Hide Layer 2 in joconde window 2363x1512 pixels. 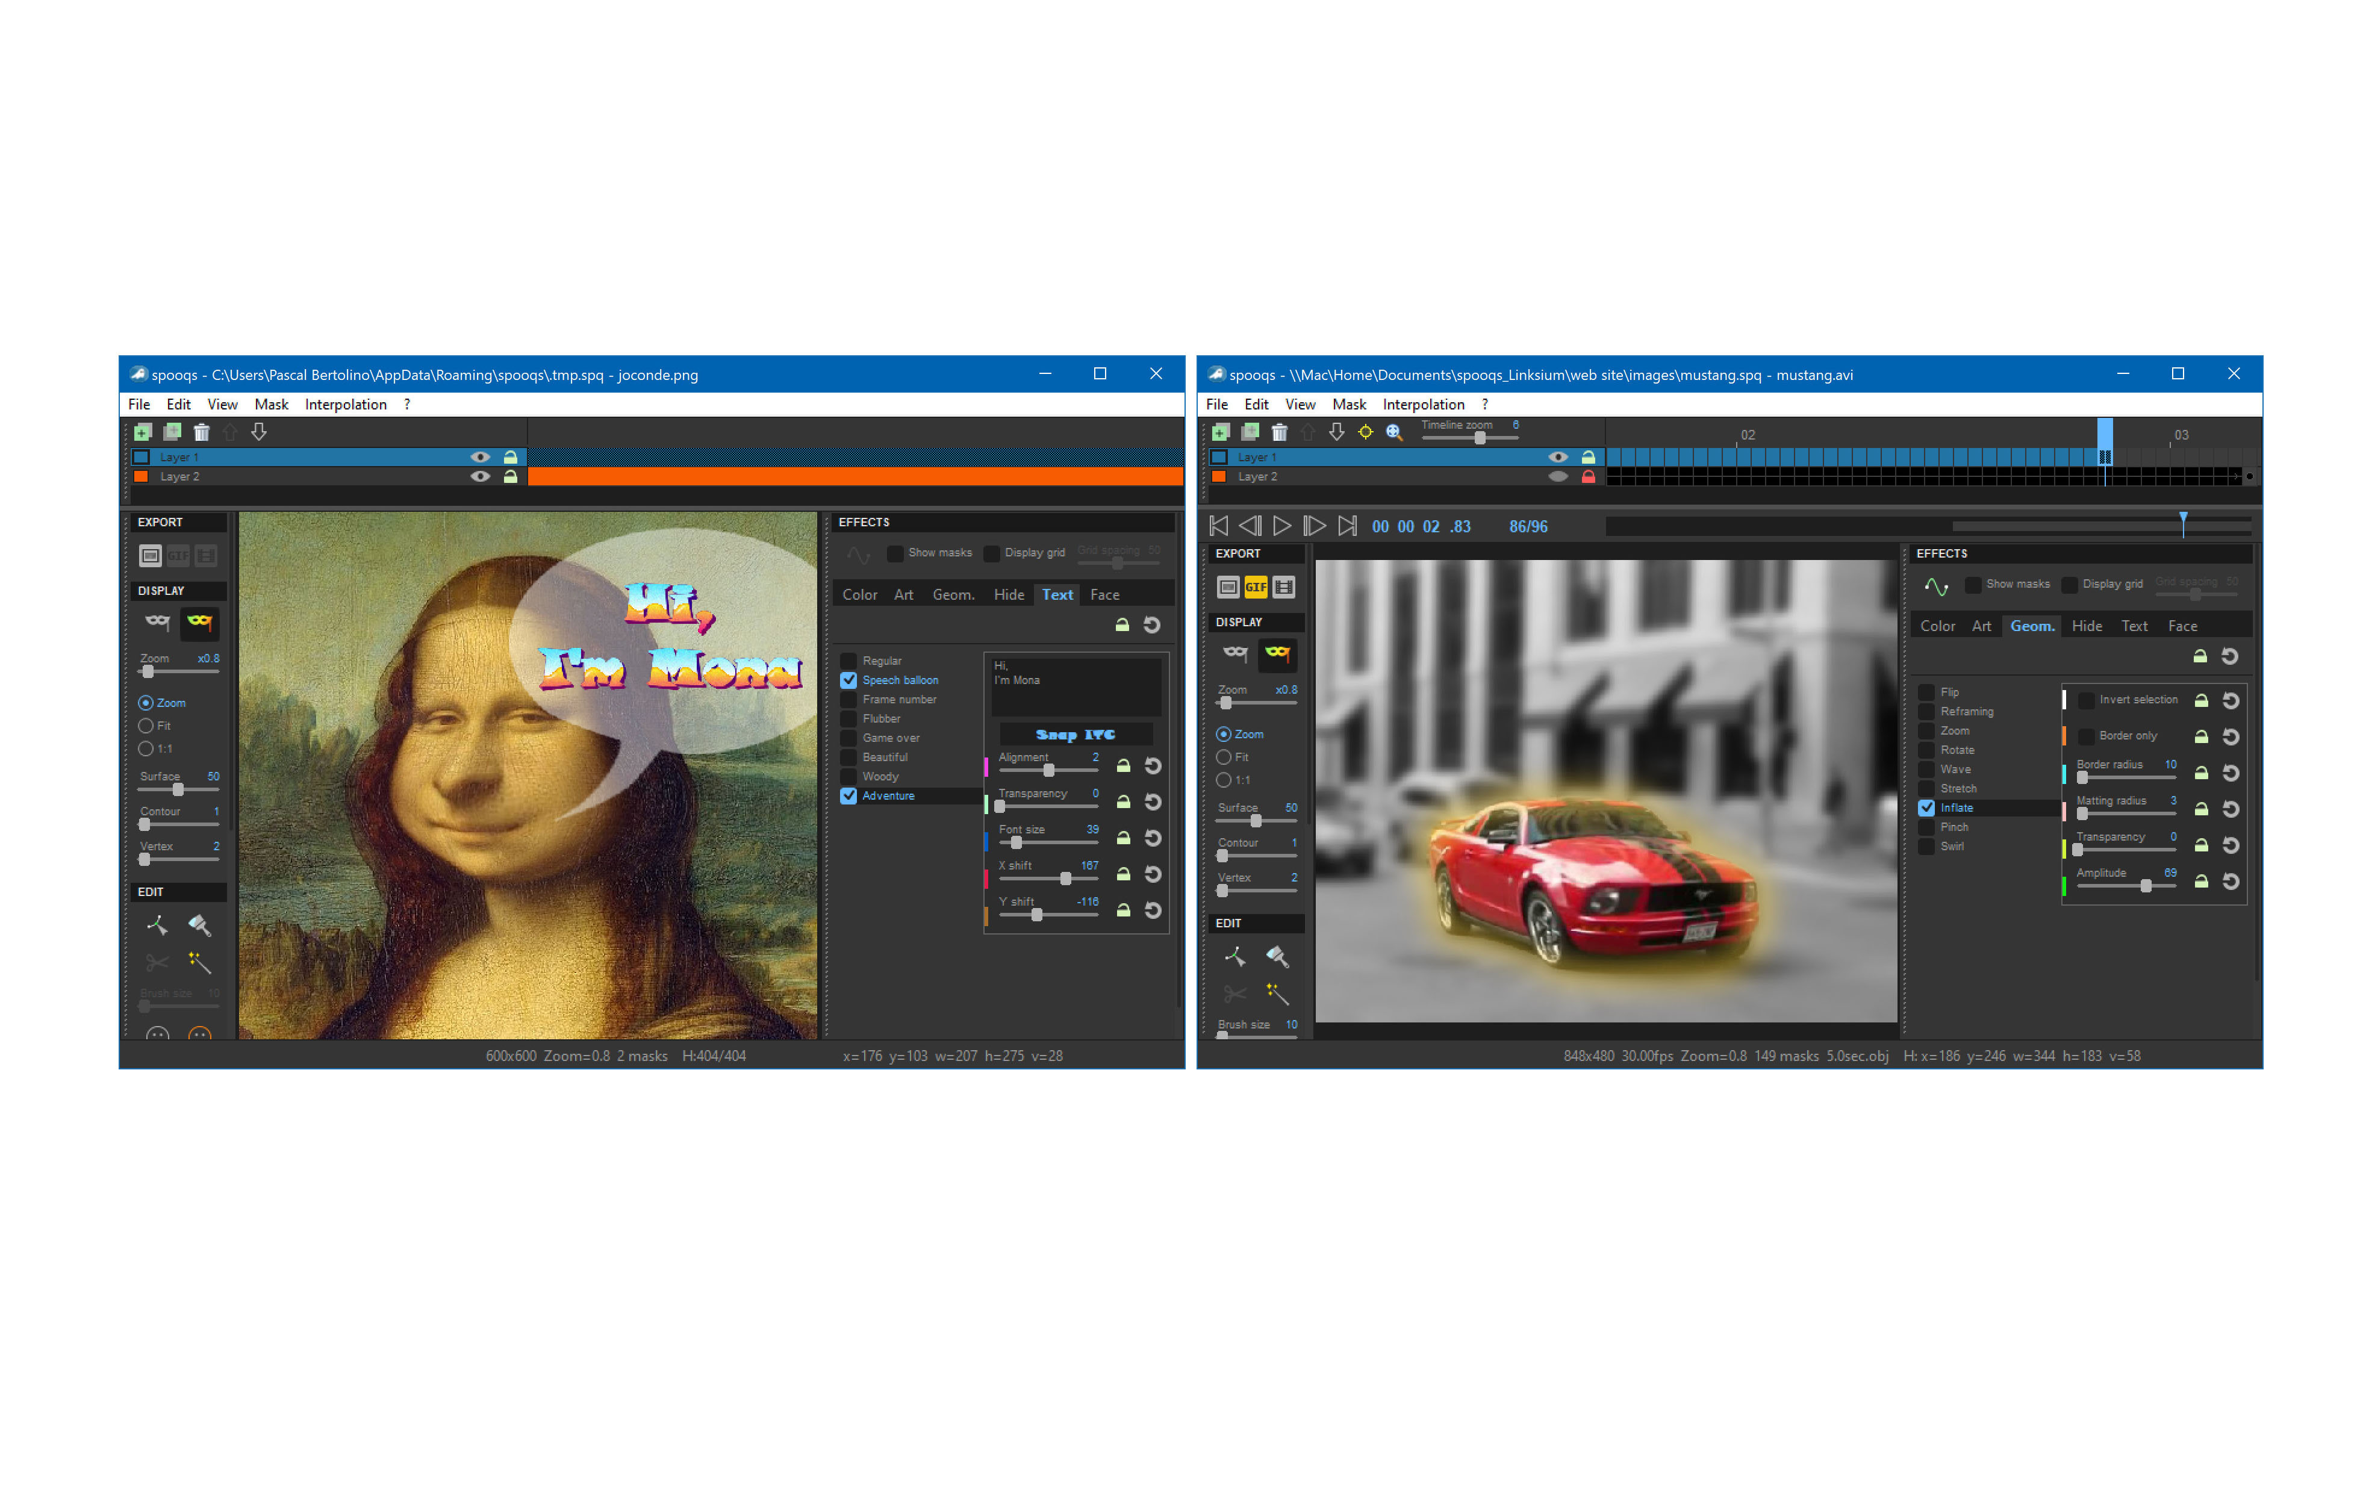click(480, 476)
